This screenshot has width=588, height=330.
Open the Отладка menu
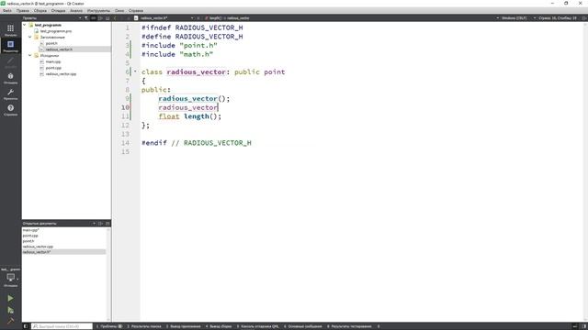58,11
